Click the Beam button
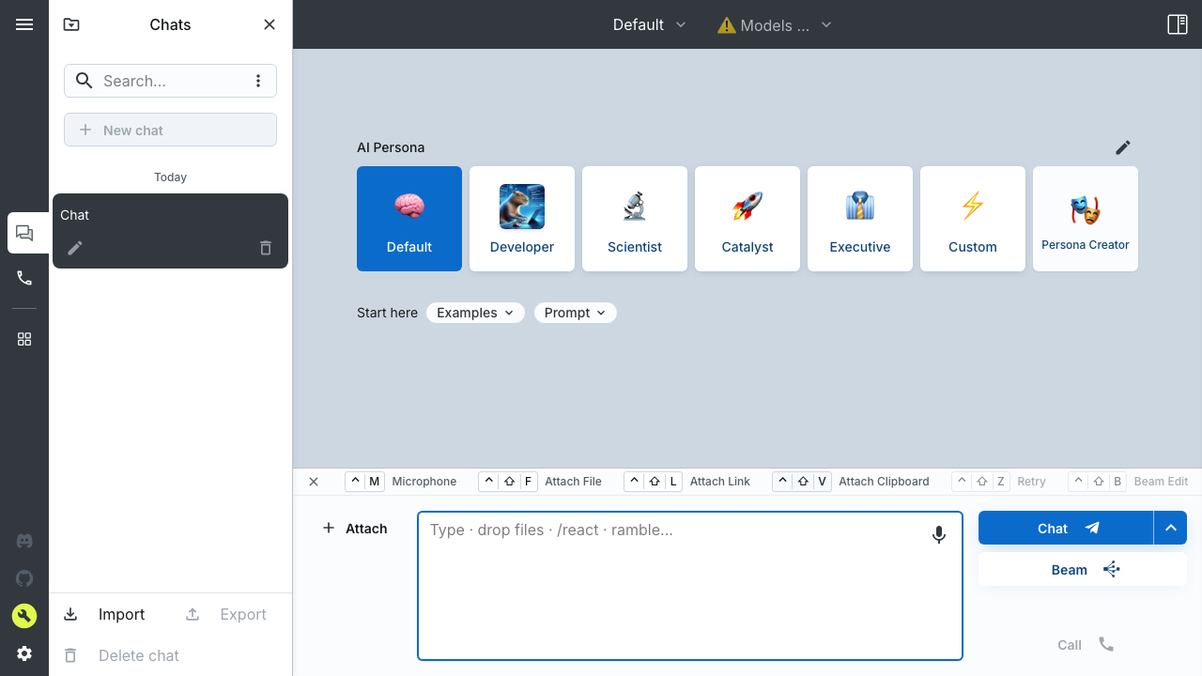 (1083, 569)
